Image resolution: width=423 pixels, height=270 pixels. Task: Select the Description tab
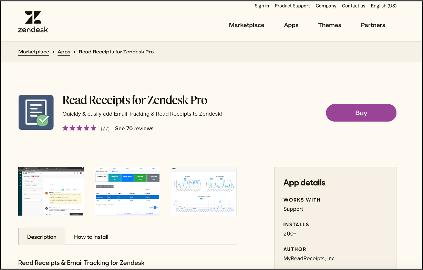[42, 237]
